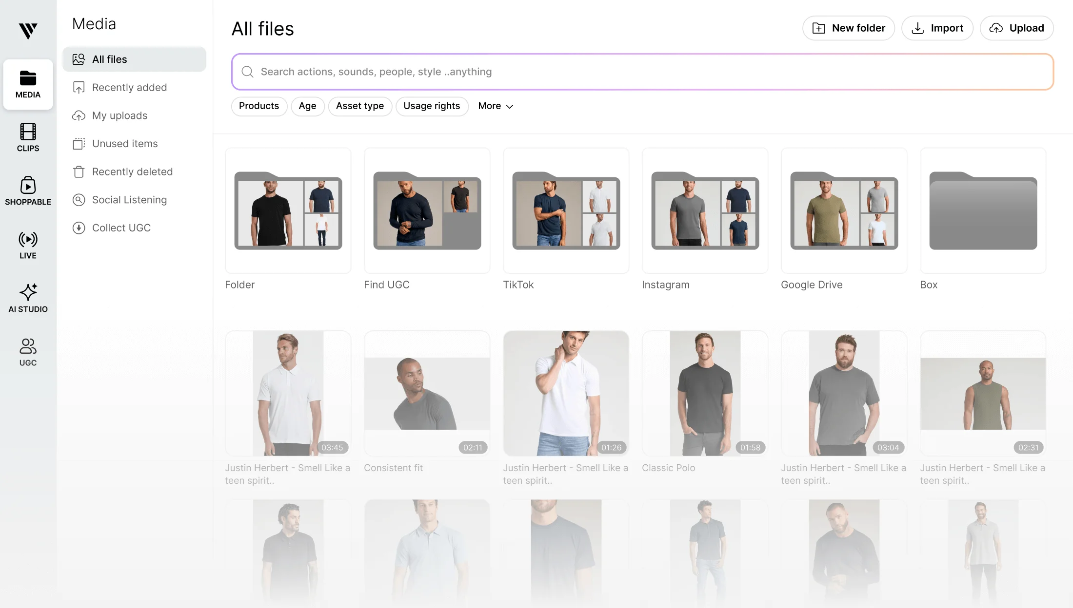Open the Products filter
This screenshot has height=608, width=1073.
coord(259,106)
